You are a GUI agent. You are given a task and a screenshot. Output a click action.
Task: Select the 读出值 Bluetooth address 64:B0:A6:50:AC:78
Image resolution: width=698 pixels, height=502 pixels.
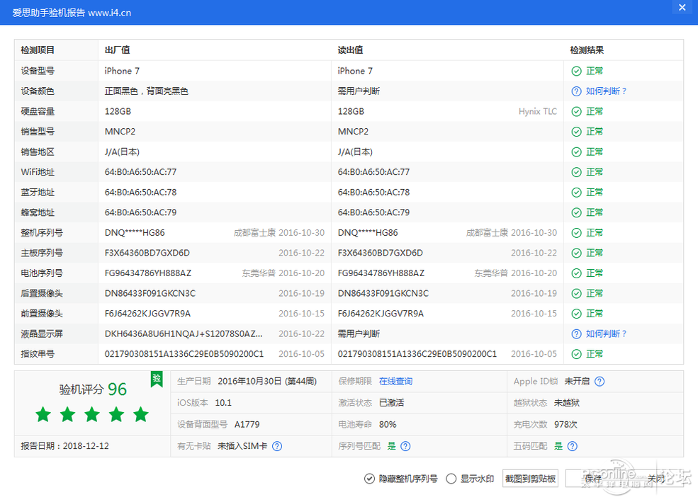click(x=374, y=193)
